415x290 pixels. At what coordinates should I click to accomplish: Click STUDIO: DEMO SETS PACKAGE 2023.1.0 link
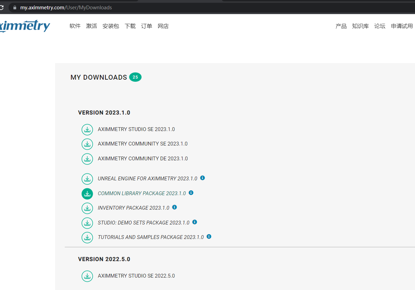pyautogui.click(x=144, y=223)
